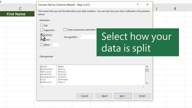
Task: Click 'Aksenova' in the data preview
Action: [x=46, y=74]
